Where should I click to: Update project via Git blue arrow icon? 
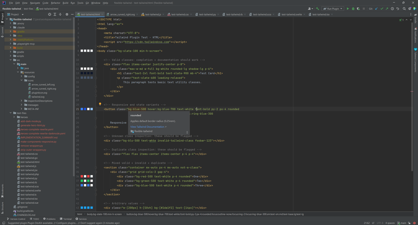(x=376, y=9)
